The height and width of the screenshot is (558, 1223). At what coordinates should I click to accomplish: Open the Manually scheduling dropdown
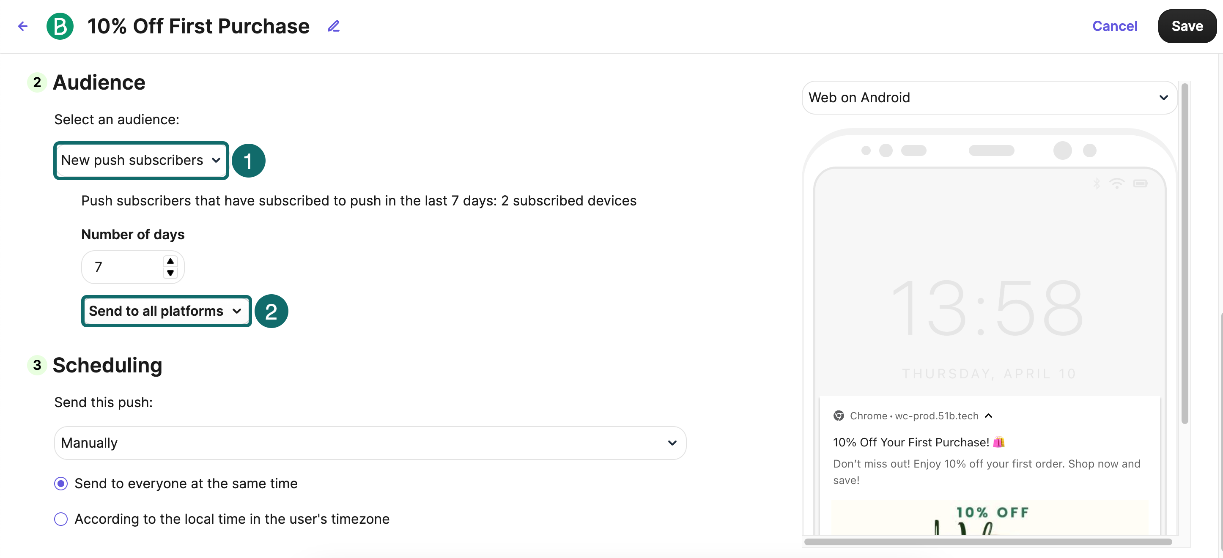click(x=370, y=443)
